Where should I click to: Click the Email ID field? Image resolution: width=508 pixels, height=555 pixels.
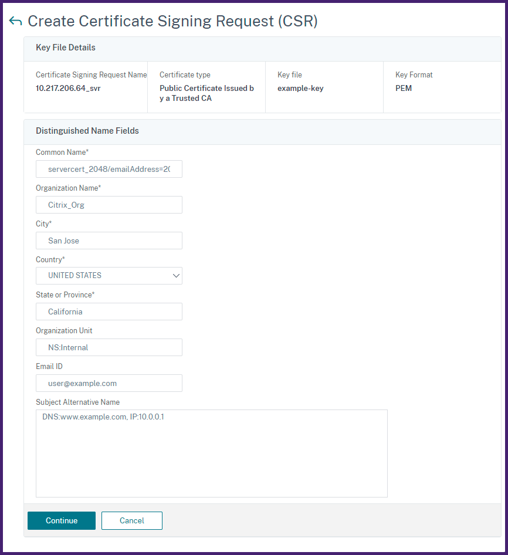(109, 383)
